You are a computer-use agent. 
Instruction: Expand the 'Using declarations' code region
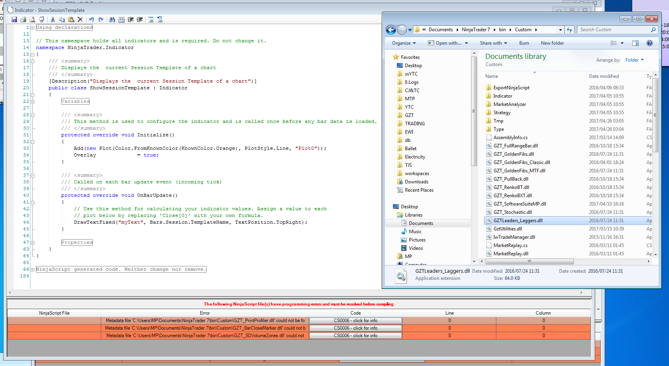tap(32, 28)
